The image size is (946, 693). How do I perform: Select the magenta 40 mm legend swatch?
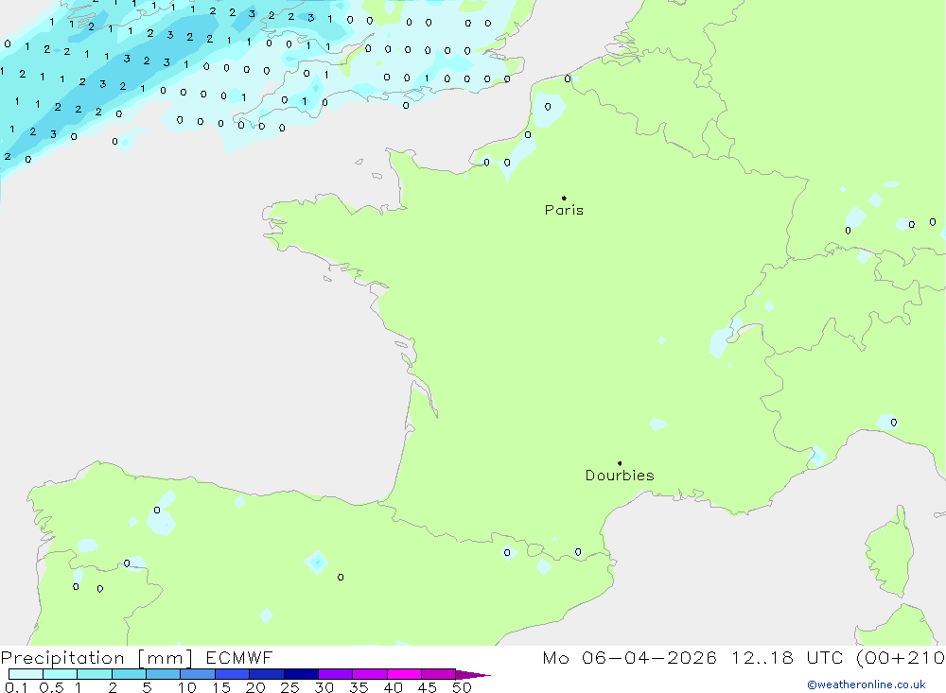(404, 674)
